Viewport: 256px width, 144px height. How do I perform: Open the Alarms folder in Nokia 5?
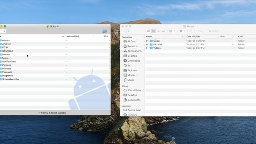(6, 40)
